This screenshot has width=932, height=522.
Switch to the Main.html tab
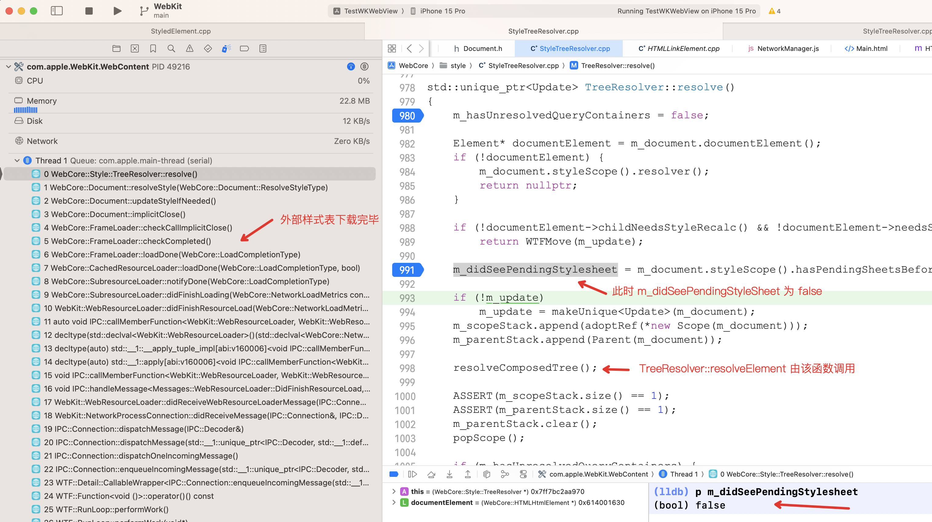pos(866,48)
